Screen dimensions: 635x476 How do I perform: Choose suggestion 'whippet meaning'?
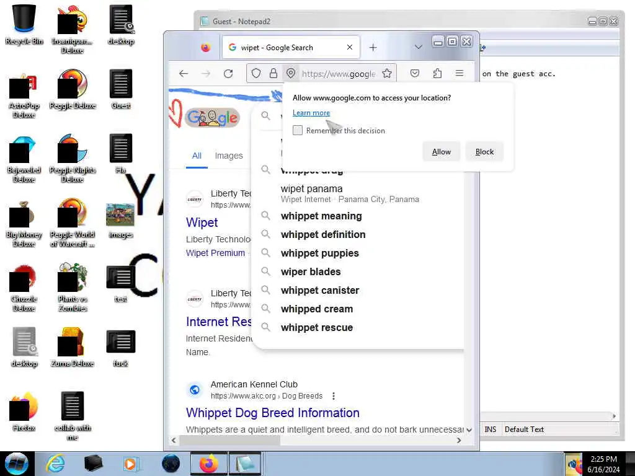pos(321,216)
